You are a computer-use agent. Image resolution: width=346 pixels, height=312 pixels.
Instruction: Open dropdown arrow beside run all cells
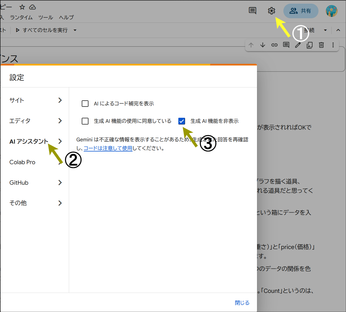click(75, 30)
